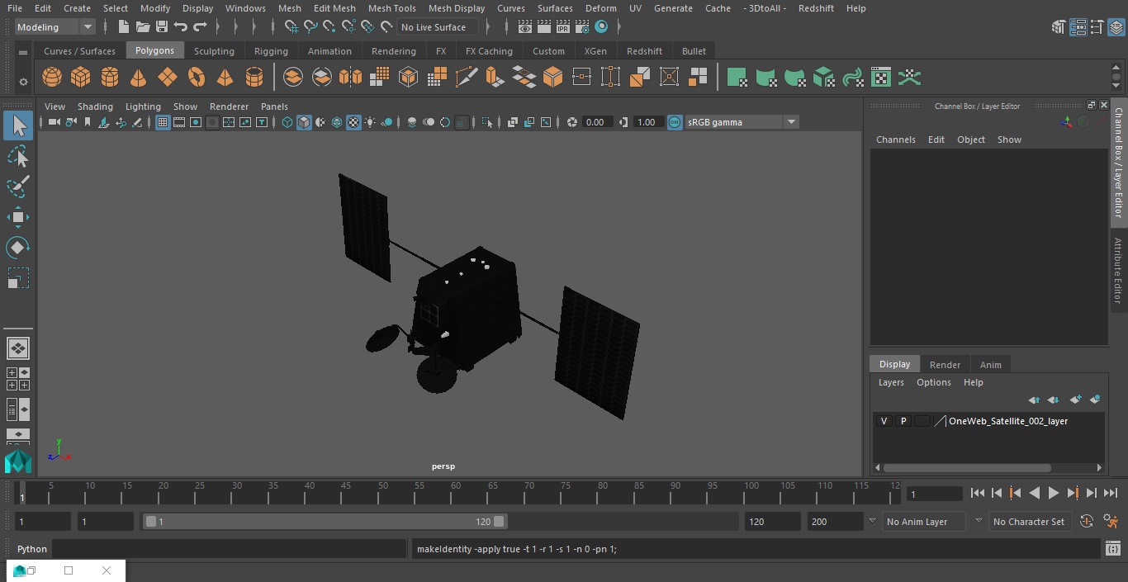Image resolution: width=1128 pixels, height=582 pixels.
Task: Switch command line language from Python
Action: (32, 549)
